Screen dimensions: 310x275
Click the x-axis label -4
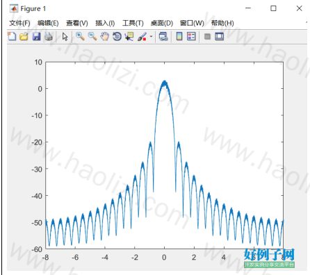tap(105, 258)
